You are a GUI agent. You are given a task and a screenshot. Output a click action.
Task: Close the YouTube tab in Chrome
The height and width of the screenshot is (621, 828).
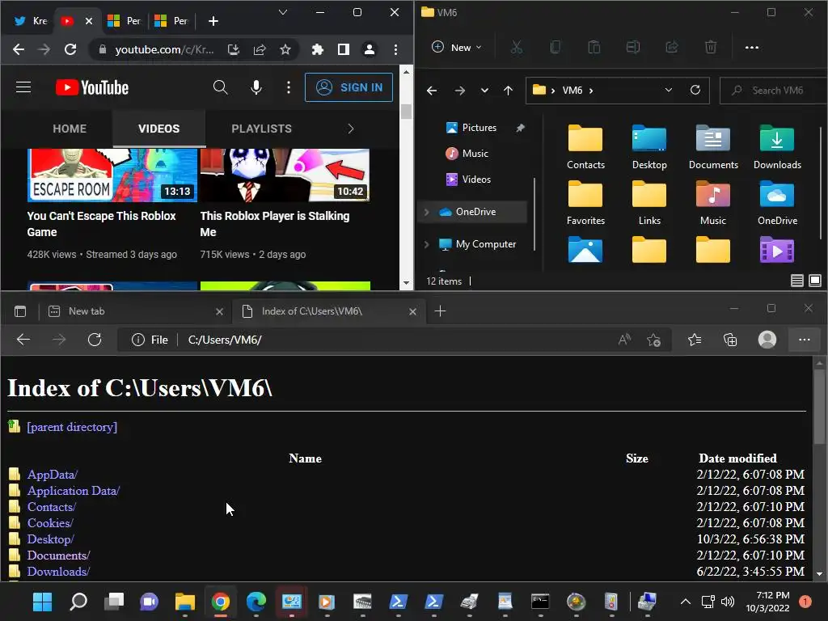pyautogui.click(x=89, y=21)
